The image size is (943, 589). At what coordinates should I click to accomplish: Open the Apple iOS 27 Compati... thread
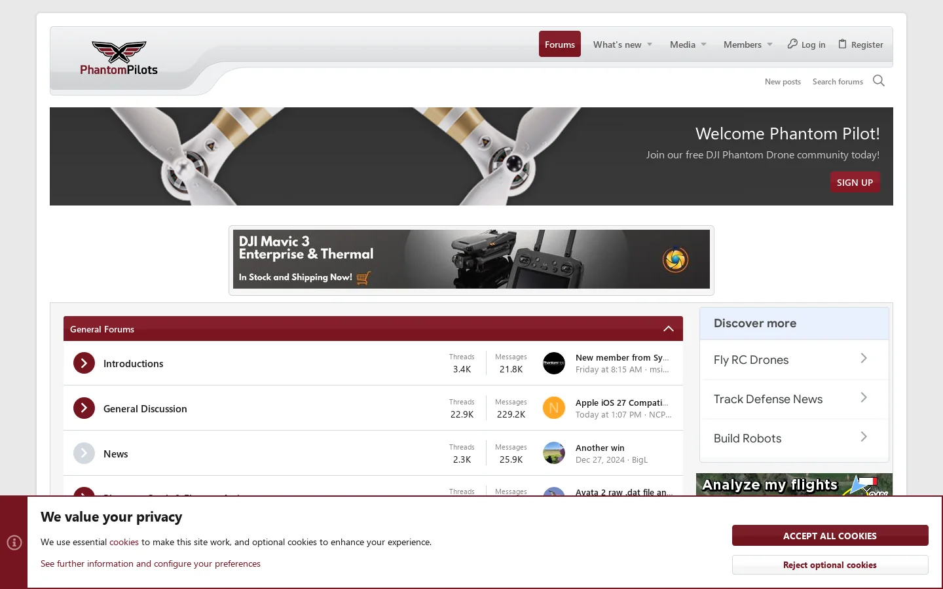point(622,402)
